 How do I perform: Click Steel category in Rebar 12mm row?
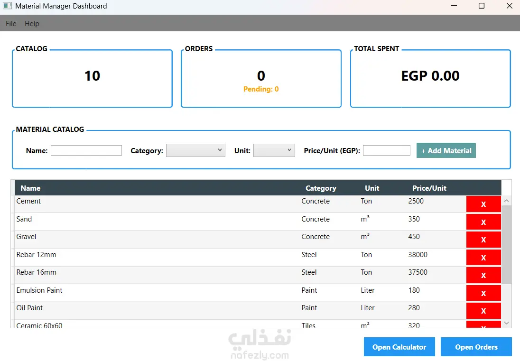[309, 254]
